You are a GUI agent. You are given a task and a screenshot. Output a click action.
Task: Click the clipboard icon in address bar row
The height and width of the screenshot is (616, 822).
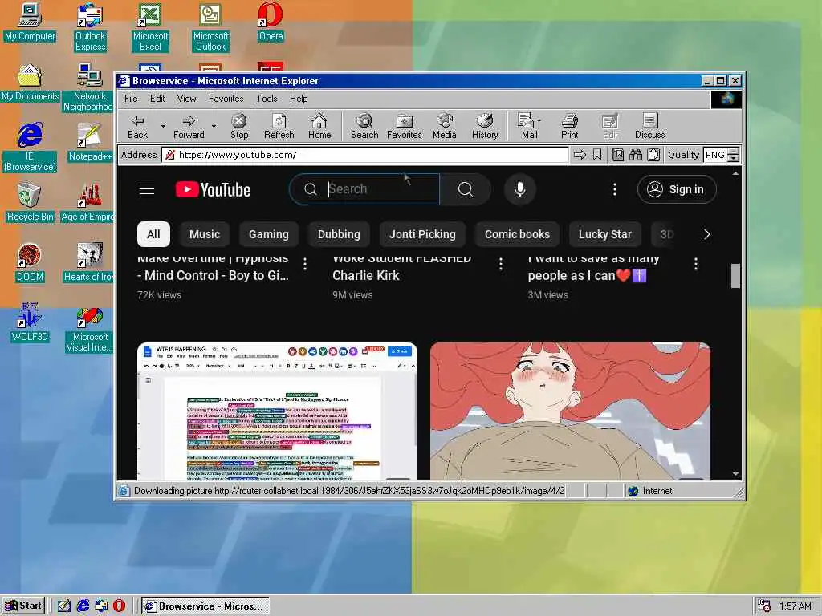(653, 155)
